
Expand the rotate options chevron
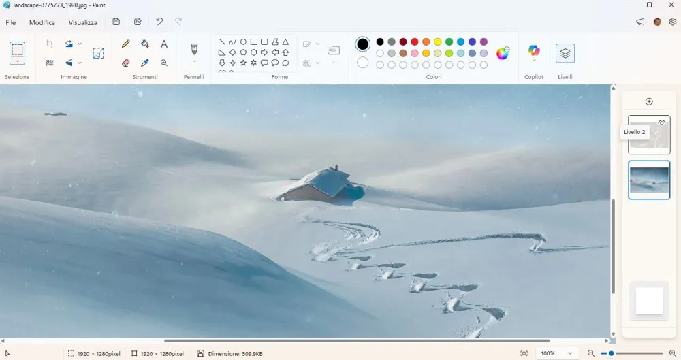tap(80, 44)
